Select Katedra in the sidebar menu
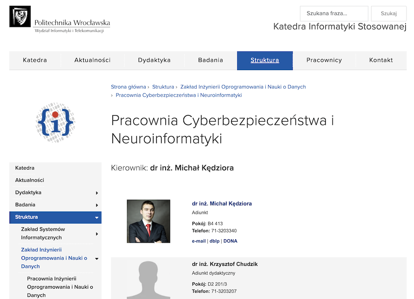414x299 pixels. 25,168
